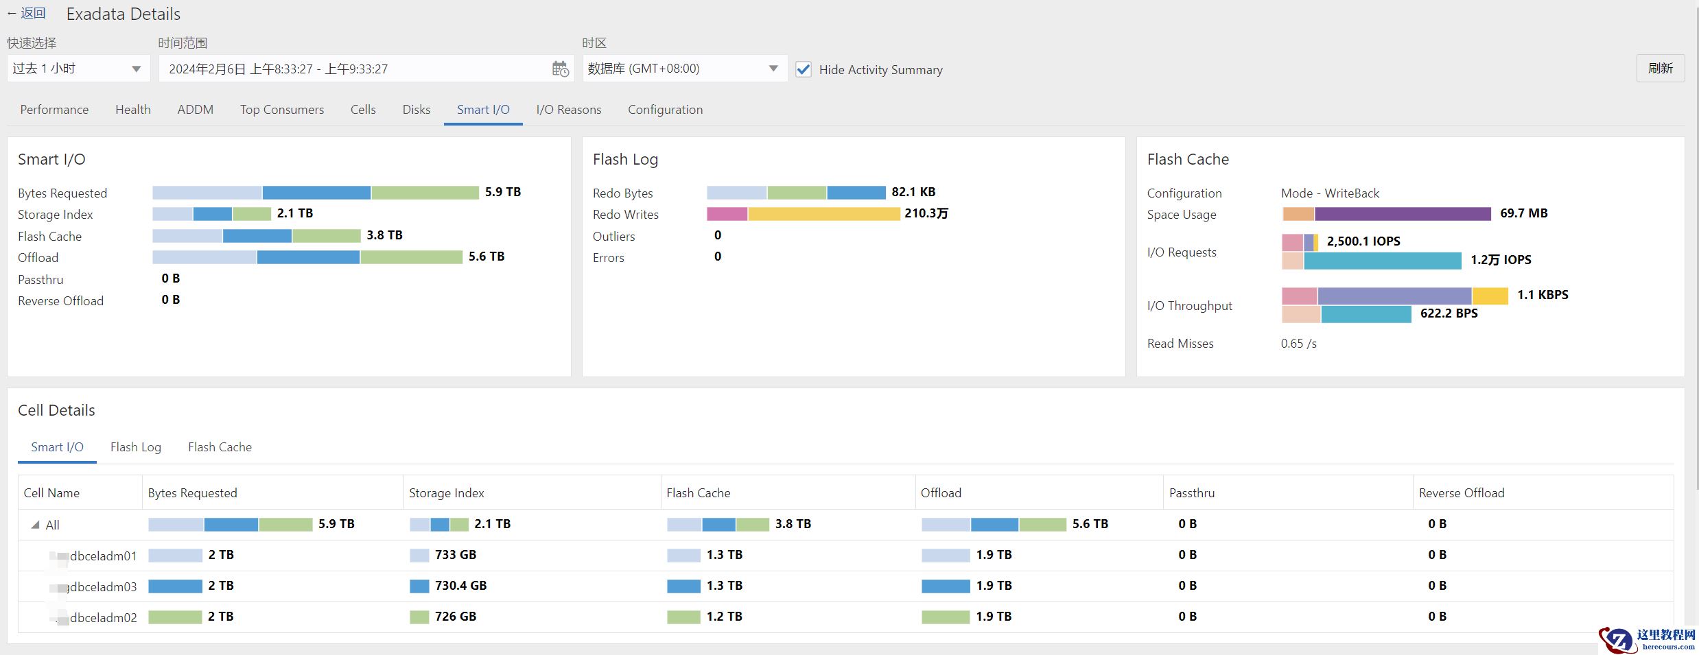Switch to the Health tab
Image resolution: width=1699 pixels, height=655 pixels.
tap(132, 110)
